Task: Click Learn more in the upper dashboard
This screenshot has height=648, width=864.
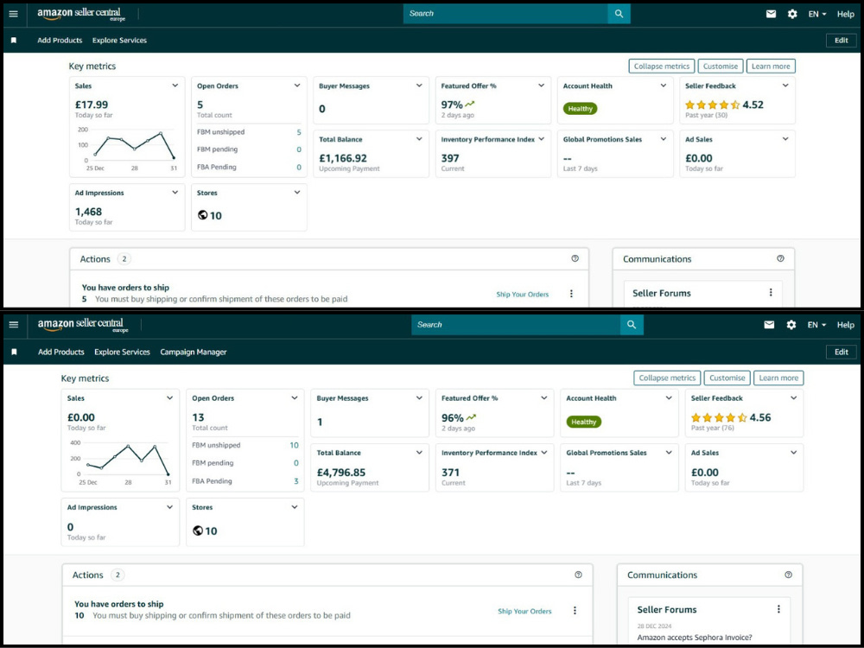Action: pos(771,67)
